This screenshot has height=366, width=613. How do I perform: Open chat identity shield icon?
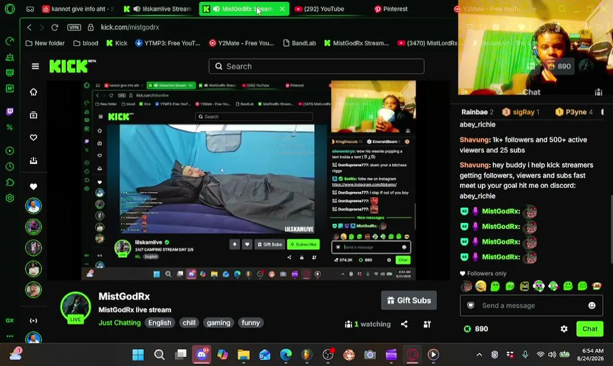470,306
